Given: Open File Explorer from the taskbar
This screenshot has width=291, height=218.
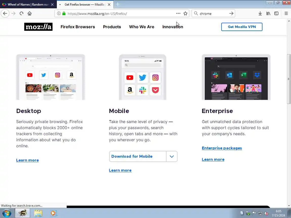Looking at the screenshot, I should [38, 213].
